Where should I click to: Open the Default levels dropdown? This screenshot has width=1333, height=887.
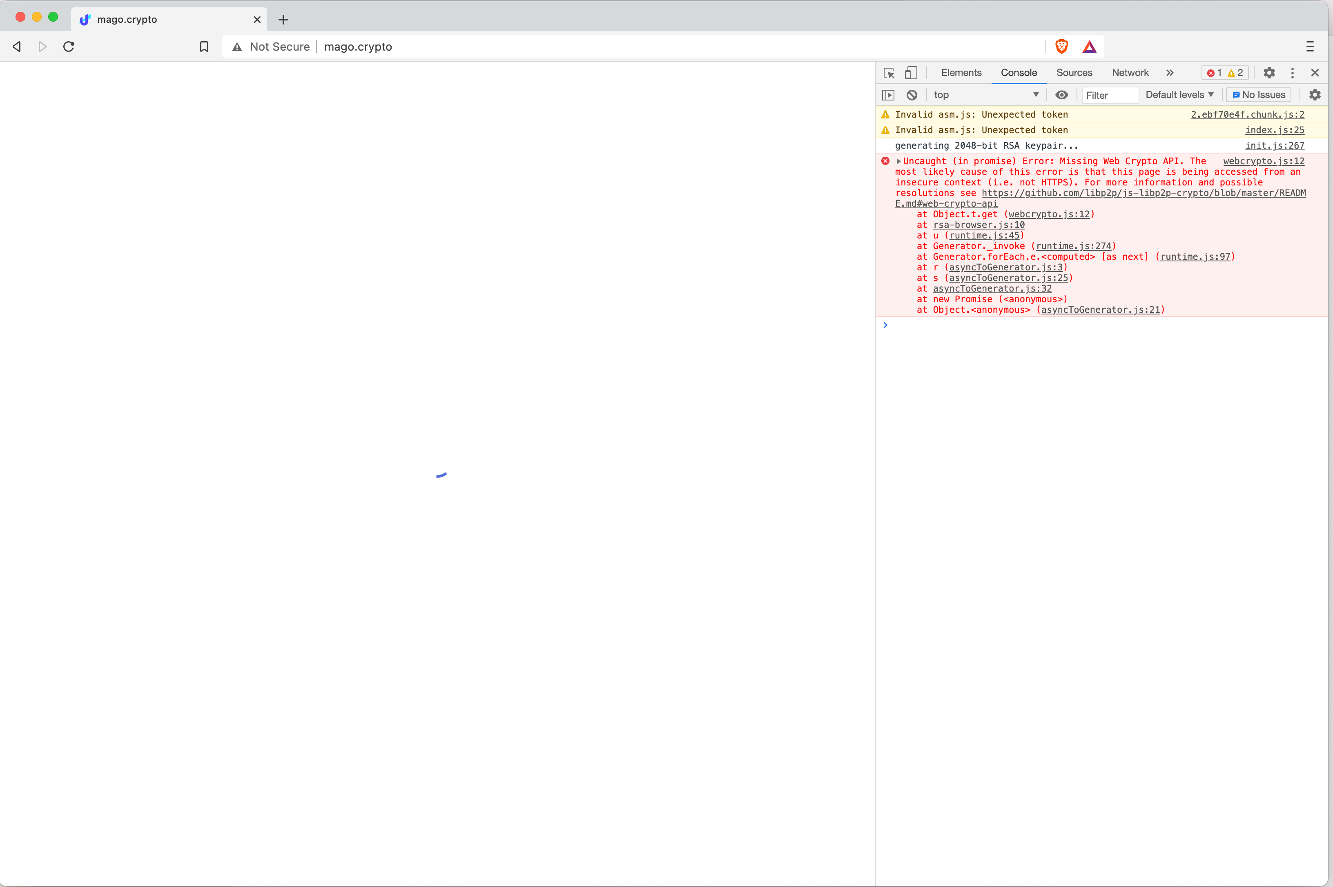pyautogui.click(x=1179, y=94)
